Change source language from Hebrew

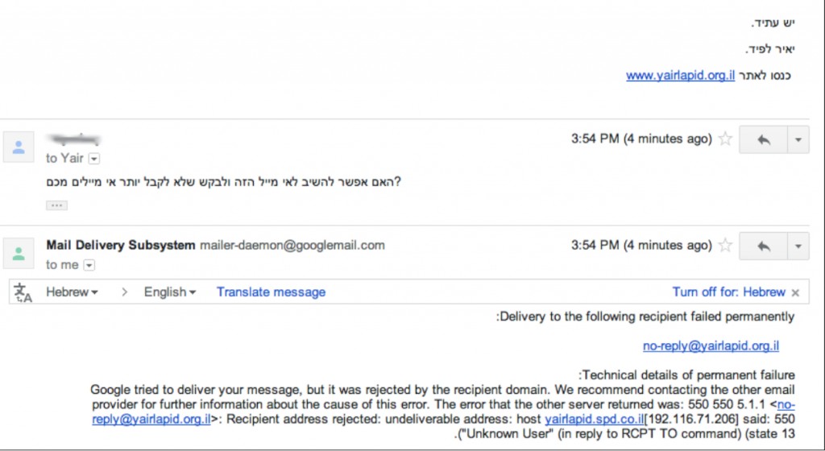pos(72,292)
